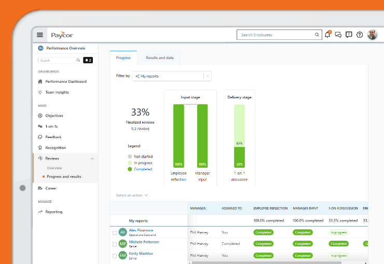The image size is (384, 264).
Task: Click the Career icon in sidebar
Action: click(x=40, y=188)
